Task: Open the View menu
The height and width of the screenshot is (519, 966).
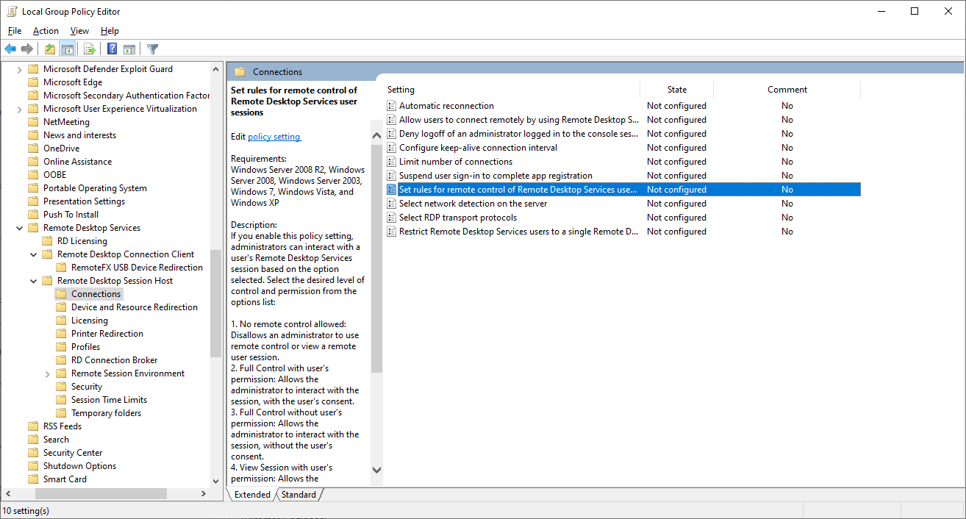Action: coord(79,31)
